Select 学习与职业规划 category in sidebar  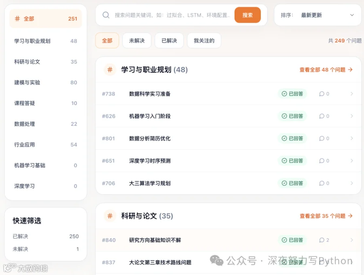(x=46, y=41)
